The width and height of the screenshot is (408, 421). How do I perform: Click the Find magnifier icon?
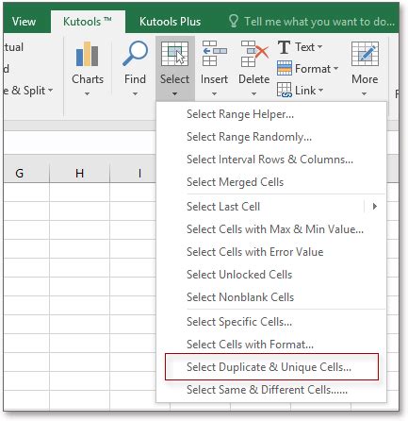coord(135,53)
